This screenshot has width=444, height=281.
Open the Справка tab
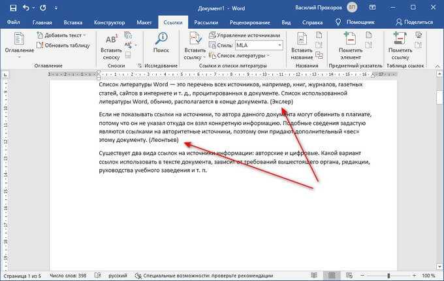tap(312, 22)
